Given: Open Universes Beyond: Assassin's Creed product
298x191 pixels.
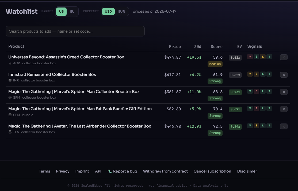Looking at the screenshot, I should [x=66, y=57].
